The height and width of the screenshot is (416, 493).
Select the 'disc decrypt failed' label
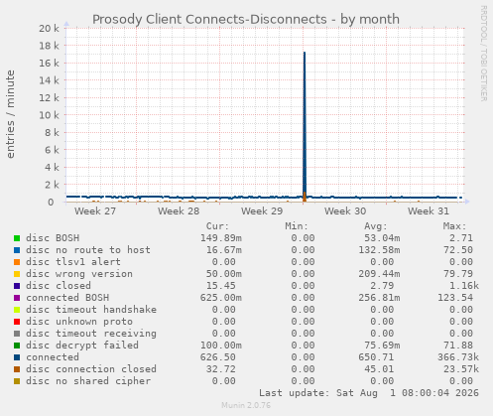(82, 346)
